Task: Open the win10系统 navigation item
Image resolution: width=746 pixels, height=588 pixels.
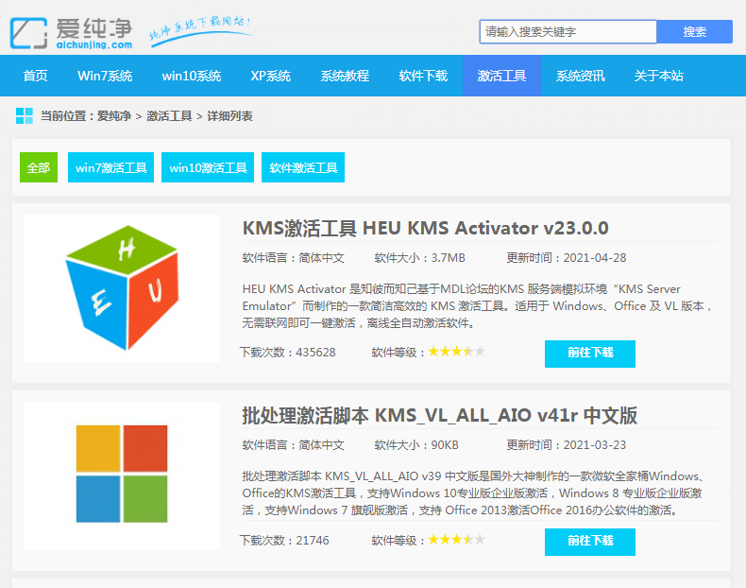Action: pos(192,76)
